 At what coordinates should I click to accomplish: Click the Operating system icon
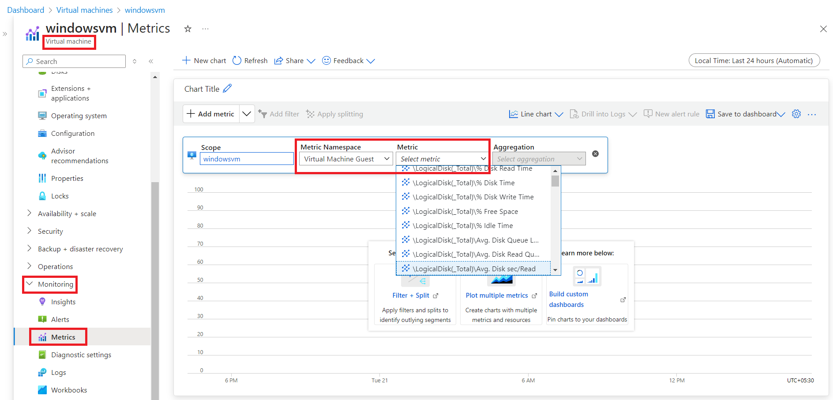pos(42,116)
